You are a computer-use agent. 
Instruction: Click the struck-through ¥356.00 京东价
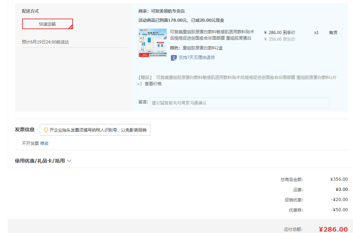(x=279, y=39)
